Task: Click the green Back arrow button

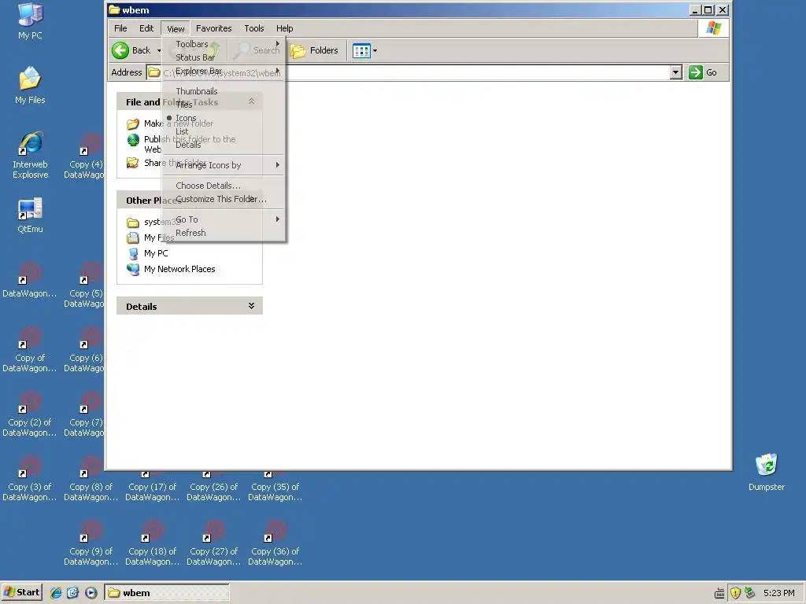Action: (x=120, y=50)
